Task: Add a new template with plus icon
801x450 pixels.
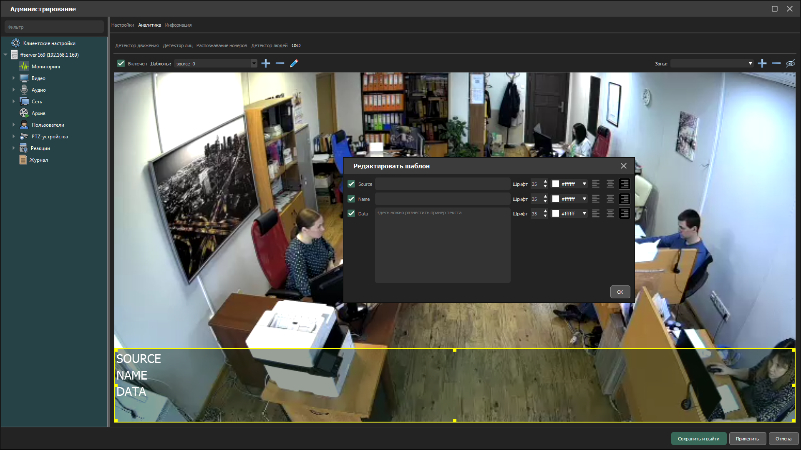Action: (x=266, y=63)
